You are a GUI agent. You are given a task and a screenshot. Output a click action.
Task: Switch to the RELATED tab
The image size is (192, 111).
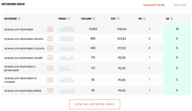[x=180, y=5]
